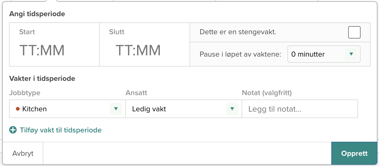Open the 'Ledig vakt' employee selector

pos(184,109)
